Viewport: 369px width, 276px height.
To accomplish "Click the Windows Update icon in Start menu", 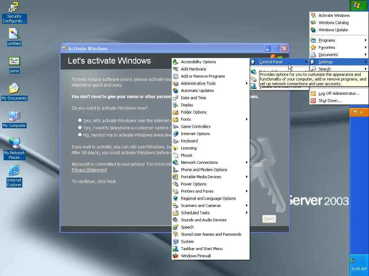I will (313, 30).
